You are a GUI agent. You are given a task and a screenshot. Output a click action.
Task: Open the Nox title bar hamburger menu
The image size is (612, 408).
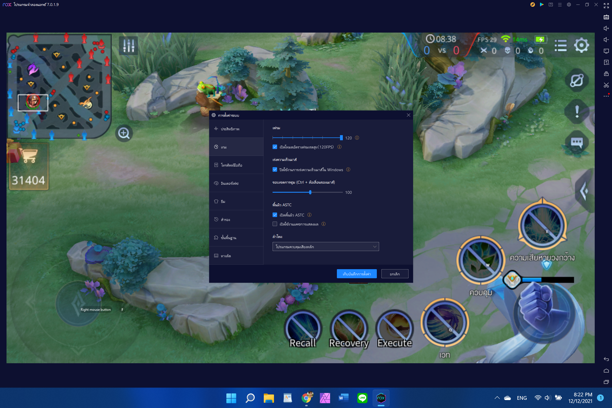click(x=560, y=5)
